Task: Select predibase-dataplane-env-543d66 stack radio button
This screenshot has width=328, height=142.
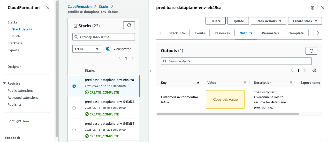Action: coord(74,108)
